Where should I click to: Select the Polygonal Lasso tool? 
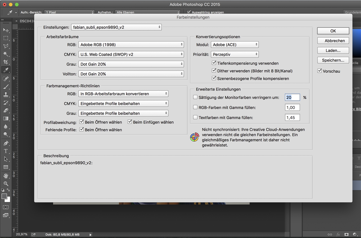[6, 46]
